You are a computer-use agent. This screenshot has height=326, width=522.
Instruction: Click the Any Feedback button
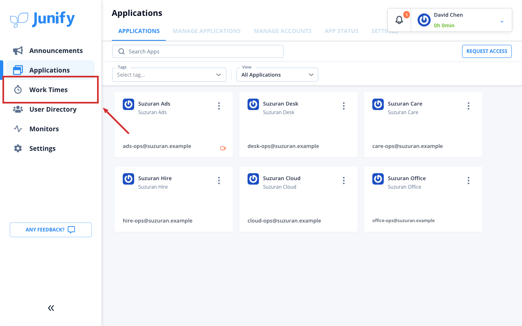(51, 230)
